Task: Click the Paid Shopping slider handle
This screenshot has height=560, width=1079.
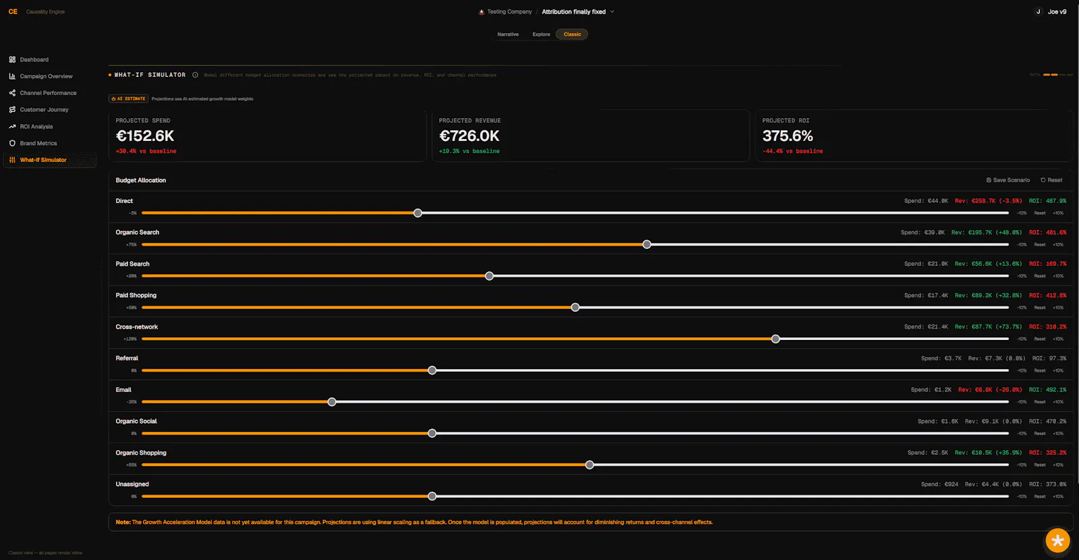Action: pos(575,308)
